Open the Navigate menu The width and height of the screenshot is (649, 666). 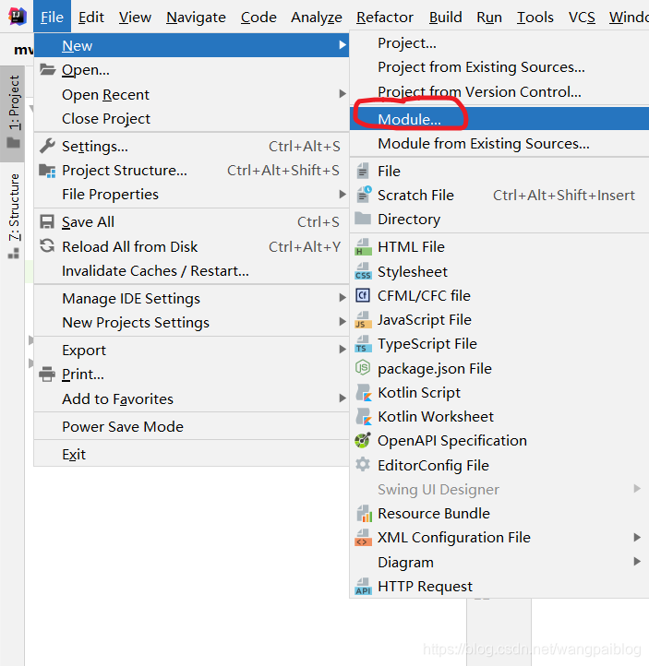(x=196, y=17)
